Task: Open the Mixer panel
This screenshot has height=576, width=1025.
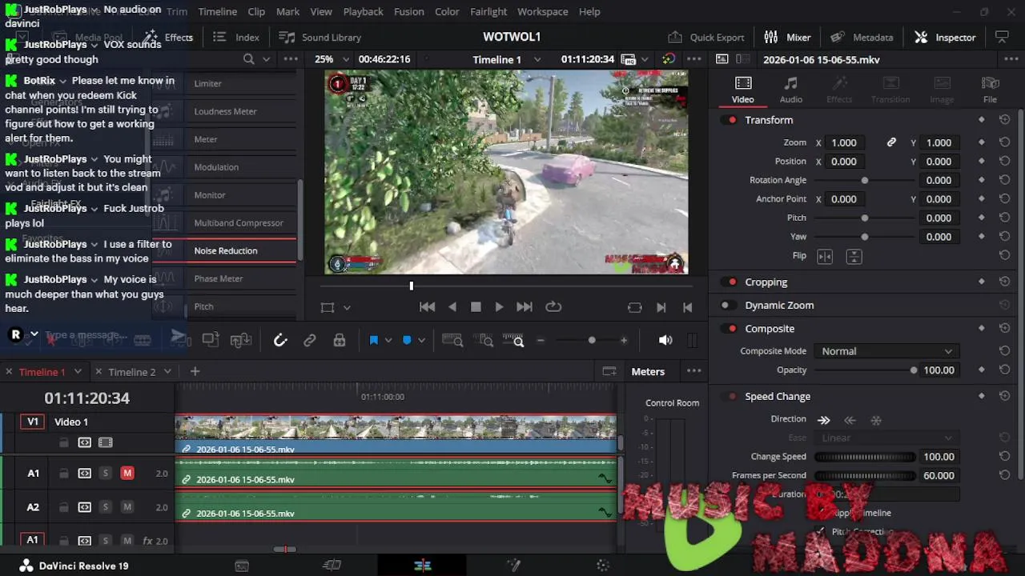Action: 787,37
